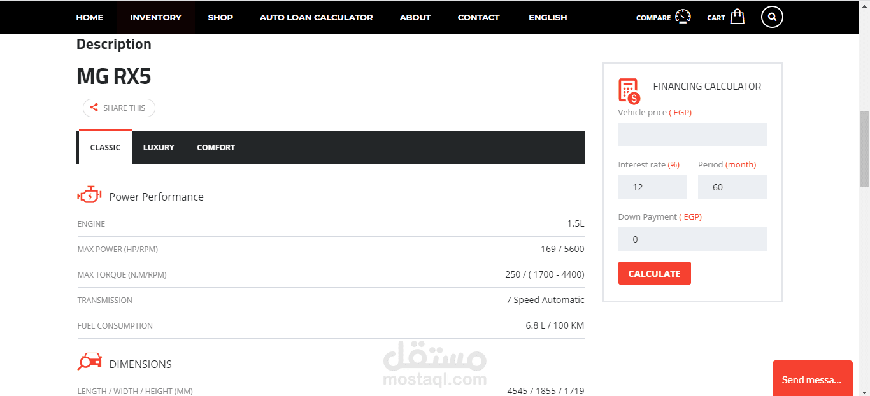Select the CLASSIC trim tab
Screen dimensions: 870x396
point(105,147)
